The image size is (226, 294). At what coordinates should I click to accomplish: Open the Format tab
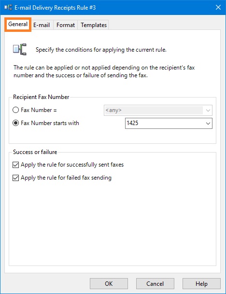(66, 25)
